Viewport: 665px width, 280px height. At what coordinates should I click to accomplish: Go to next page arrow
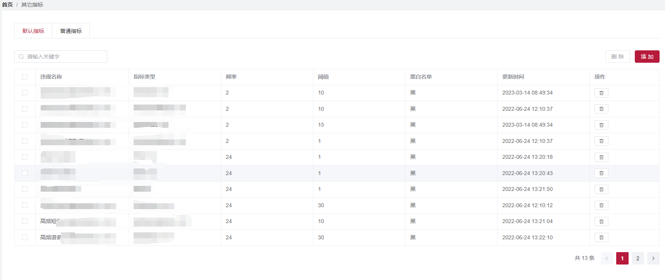653,258
